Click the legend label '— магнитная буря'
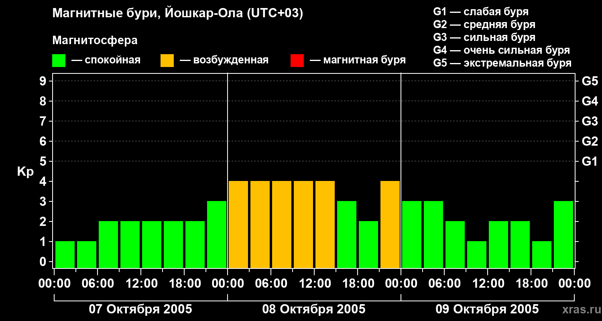 pyautogui.click(x=358, y=60)
